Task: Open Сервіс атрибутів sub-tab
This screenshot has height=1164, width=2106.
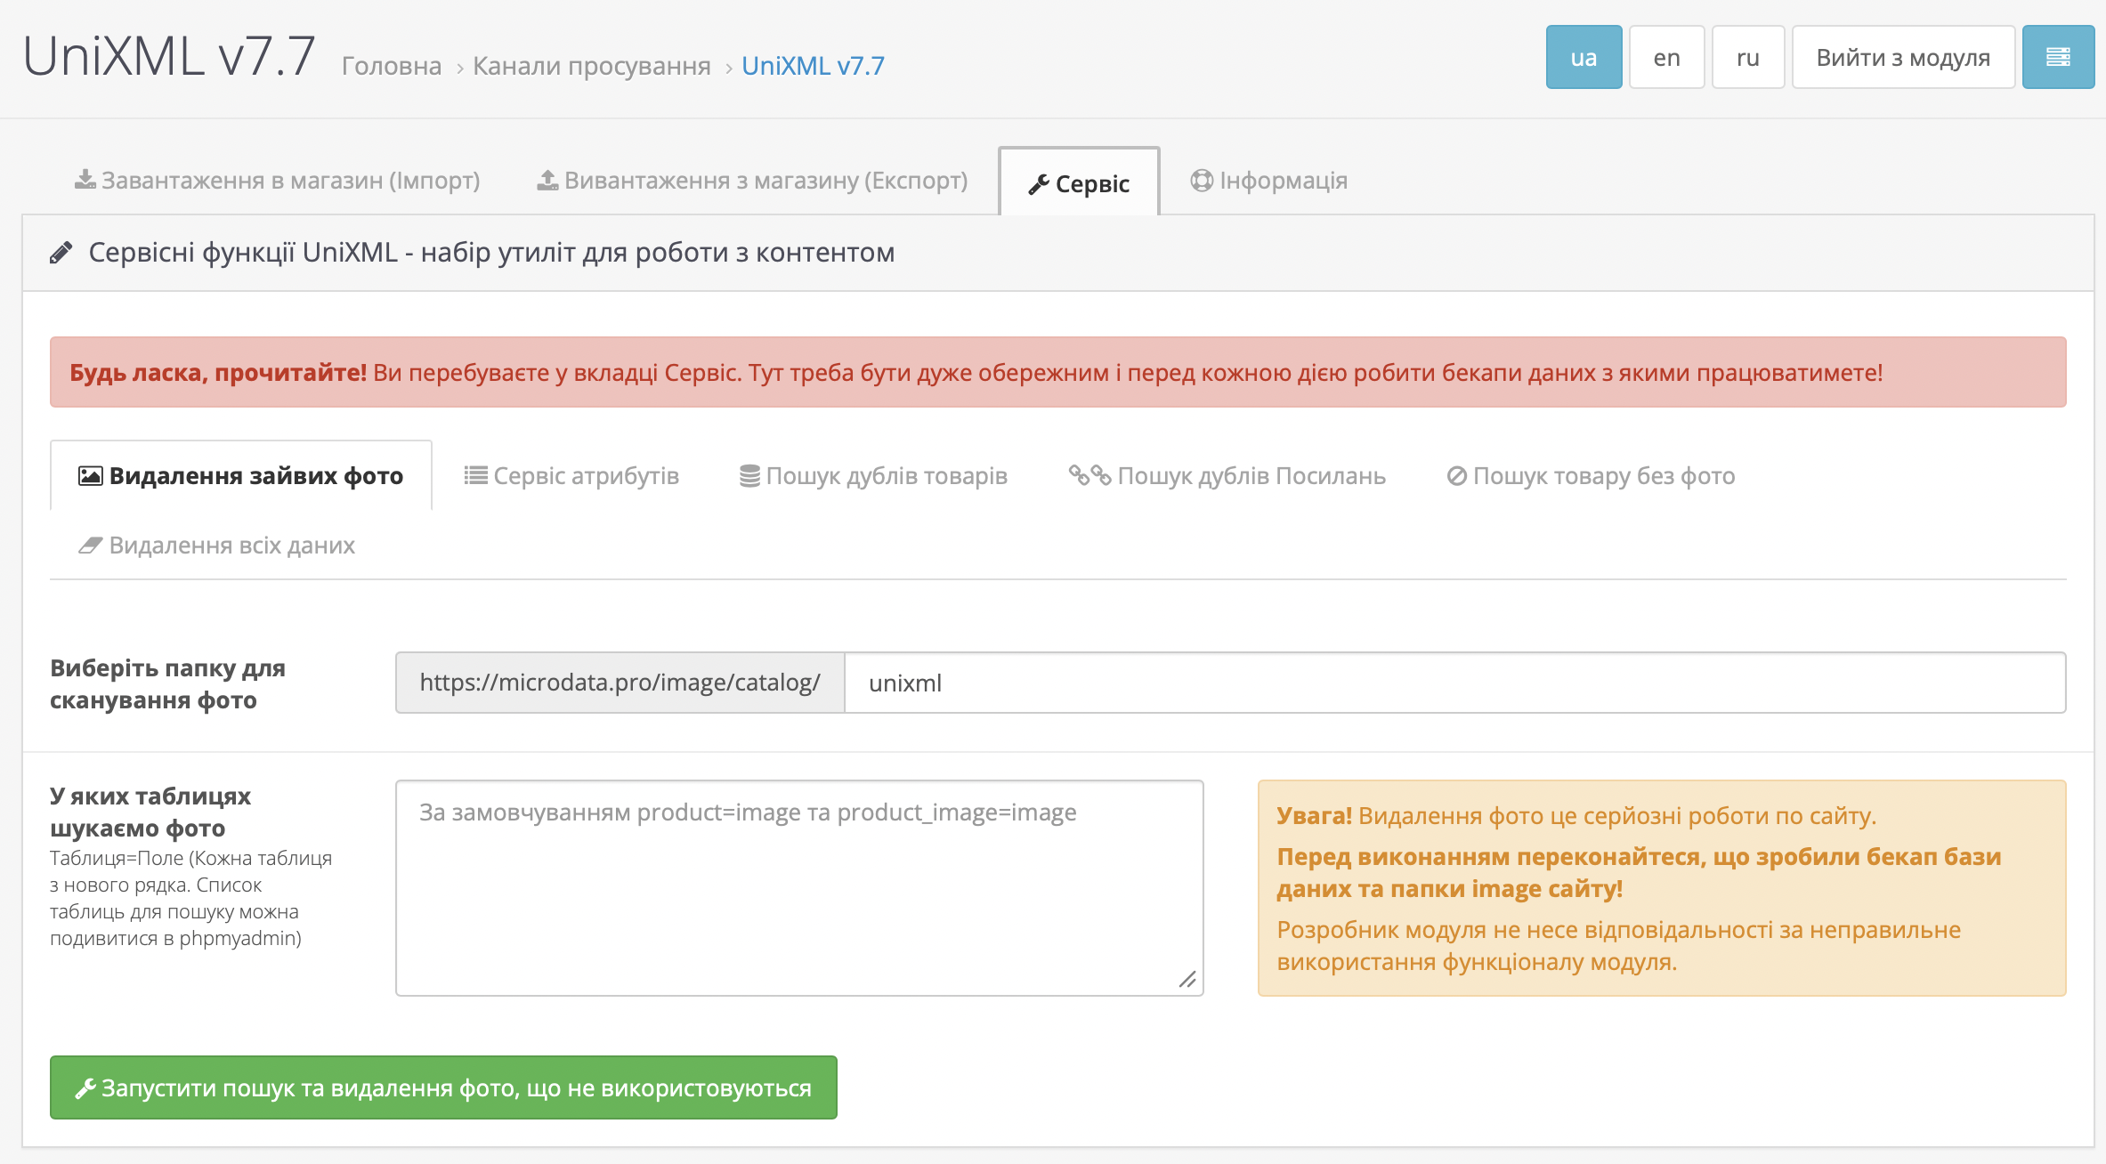Action: click(x=571, y=476)
